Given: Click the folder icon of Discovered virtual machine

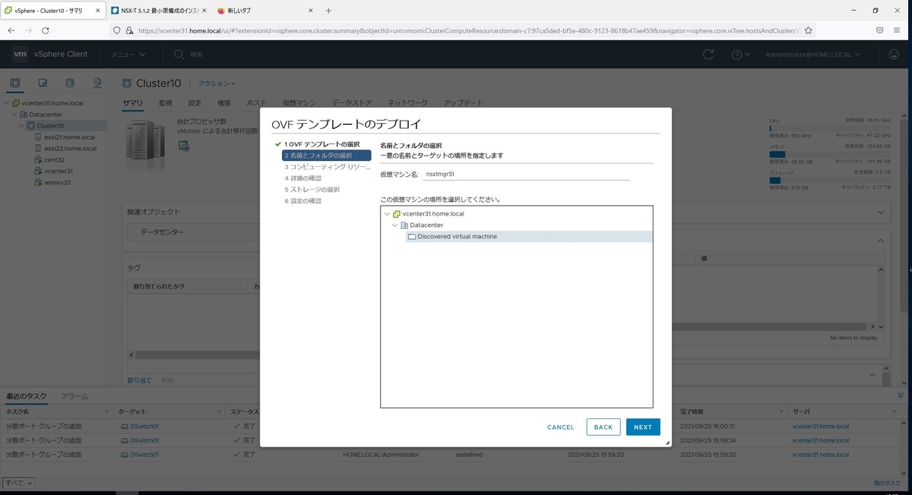Looking at the screenshot, I should pyautogui.click(x=412, y=237).
